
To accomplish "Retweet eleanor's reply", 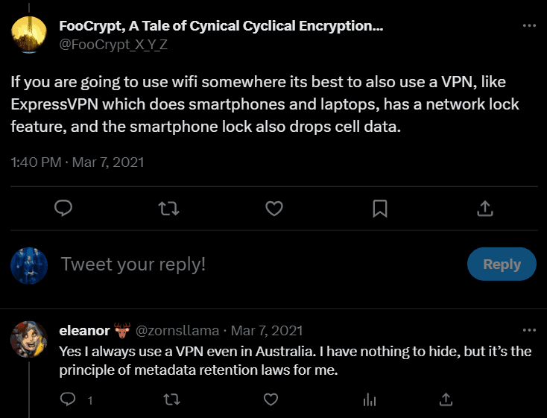I will [x=171, y=399].
